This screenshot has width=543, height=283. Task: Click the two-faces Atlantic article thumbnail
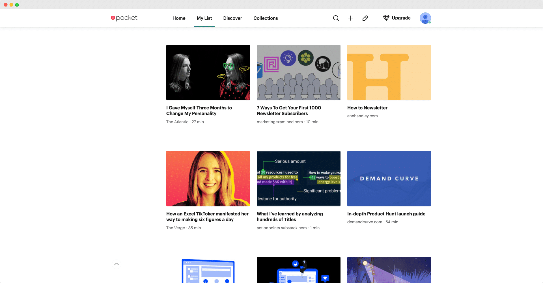click(x=208, y=72)
